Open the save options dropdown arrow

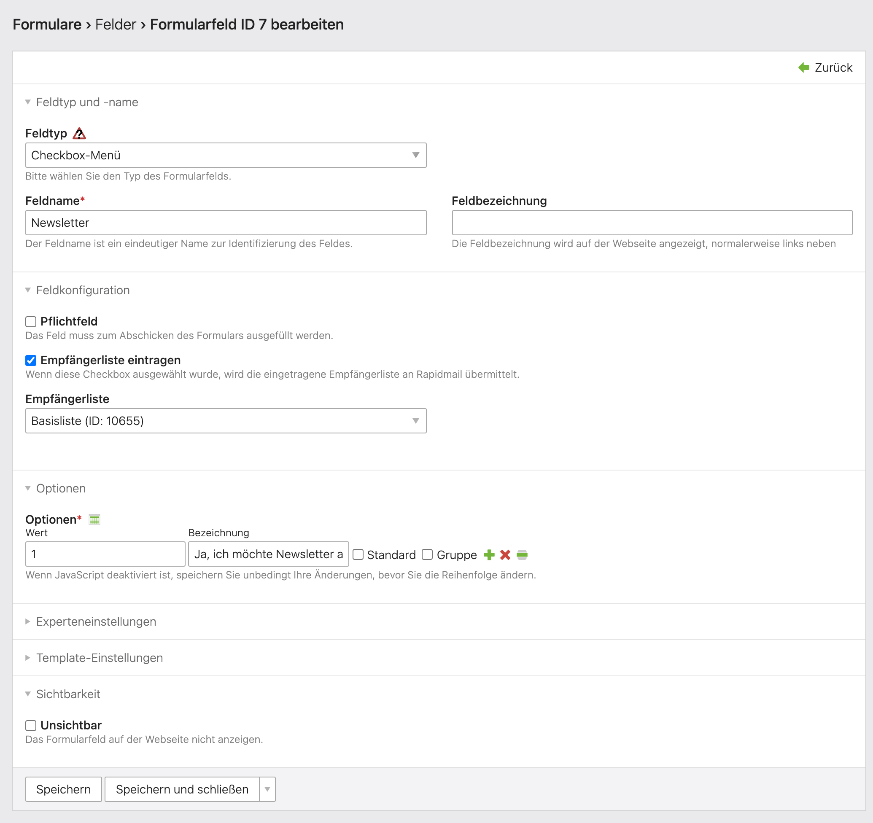pos(267,789)
